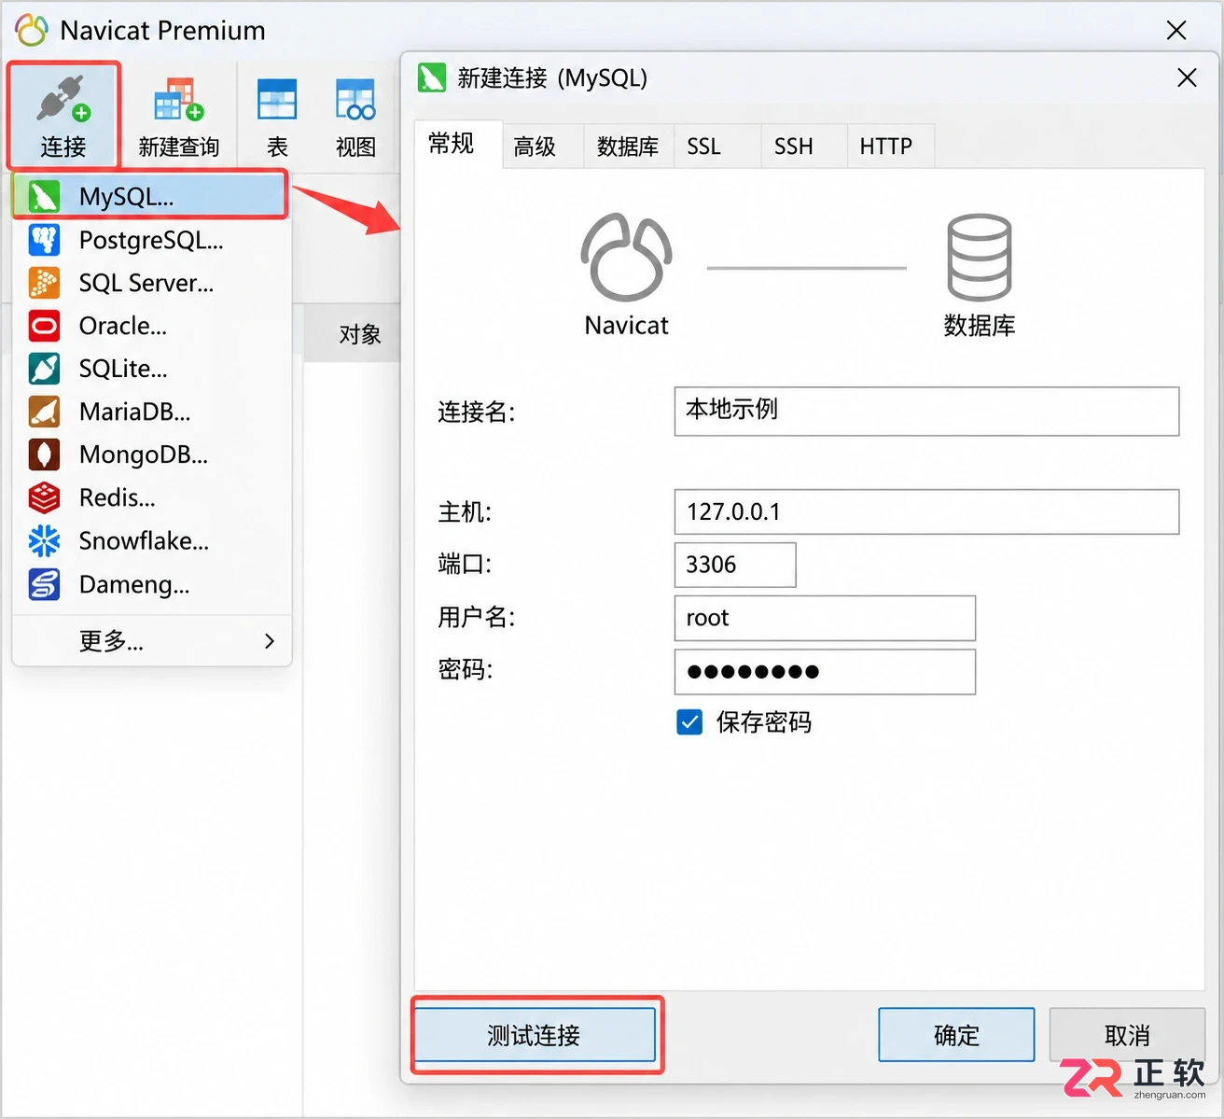The image size is (1224, 1119).
Task: Select the Snowflake icon
Action: click(44, 540)
